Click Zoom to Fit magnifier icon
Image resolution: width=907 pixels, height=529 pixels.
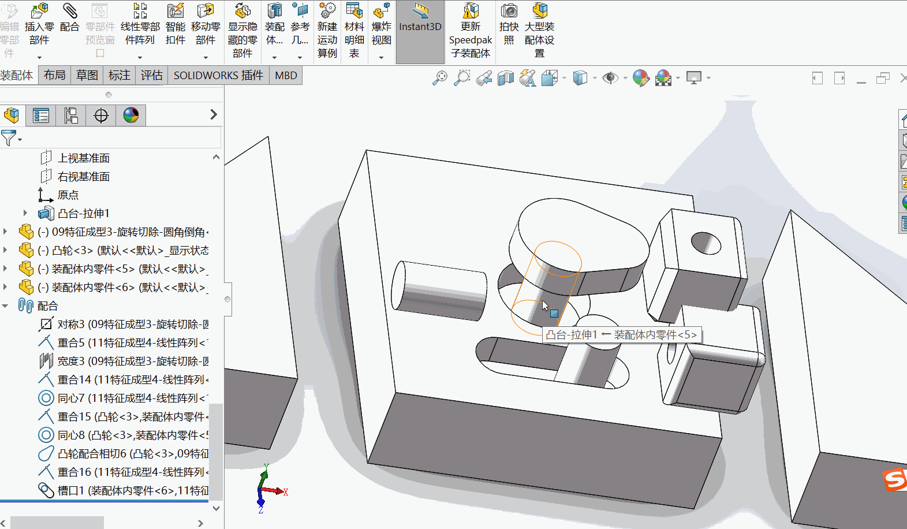440,77
